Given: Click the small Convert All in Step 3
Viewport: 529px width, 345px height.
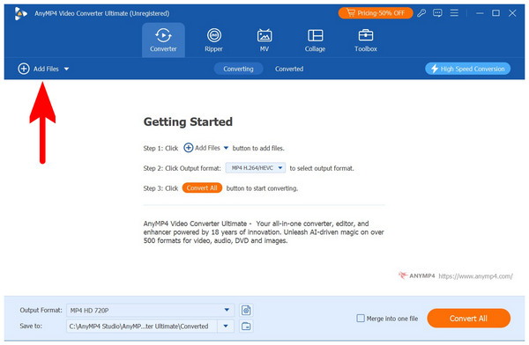Looking at the screenshot, I should [202, 188].
